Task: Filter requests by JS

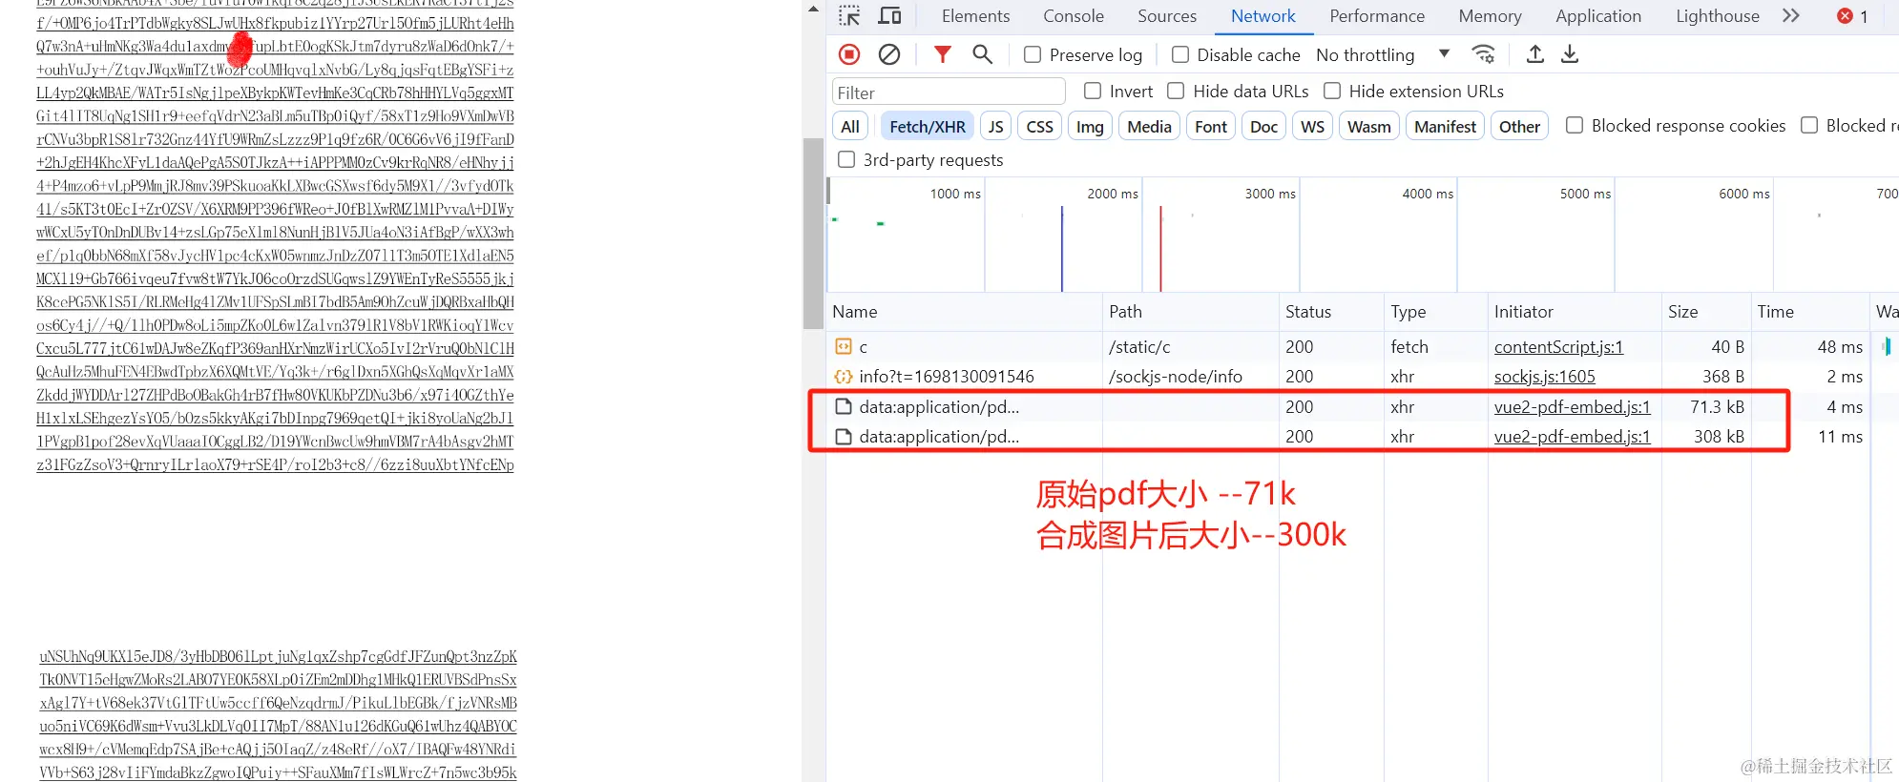Action: [x=995, y=126]
